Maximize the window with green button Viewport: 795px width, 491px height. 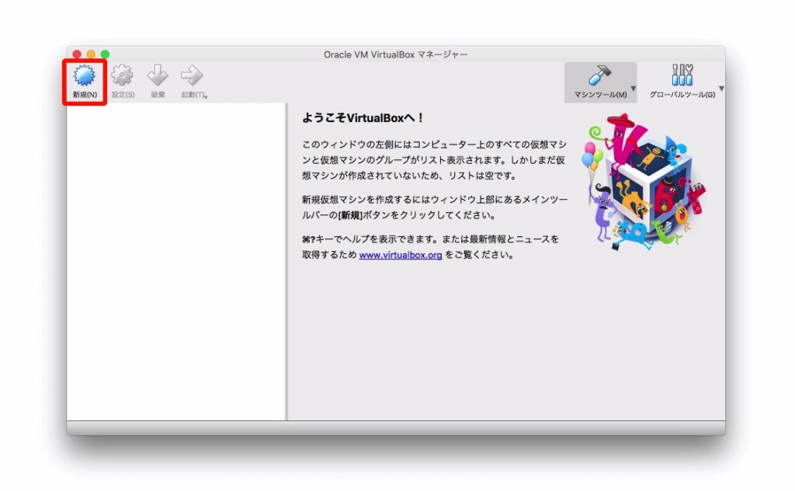tap(105, 54)
